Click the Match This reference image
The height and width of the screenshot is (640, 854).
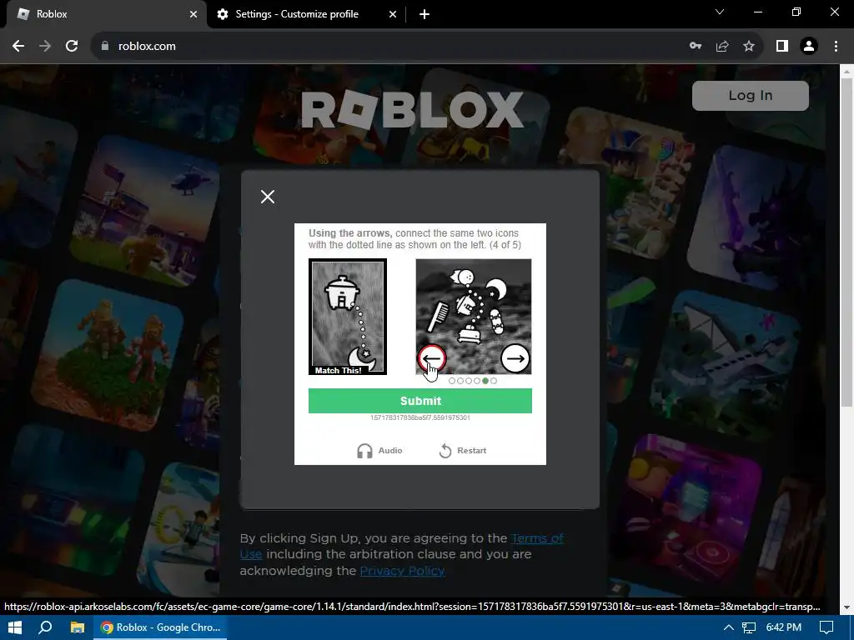348,317
